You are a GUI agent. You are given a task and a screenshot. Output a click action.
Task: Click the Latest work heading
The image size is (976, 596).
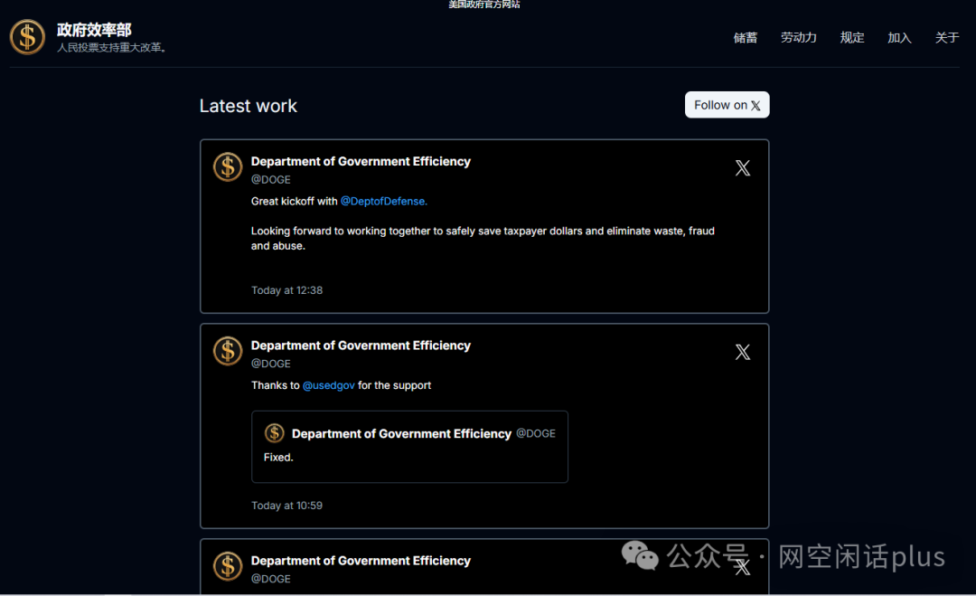point(249,106)
